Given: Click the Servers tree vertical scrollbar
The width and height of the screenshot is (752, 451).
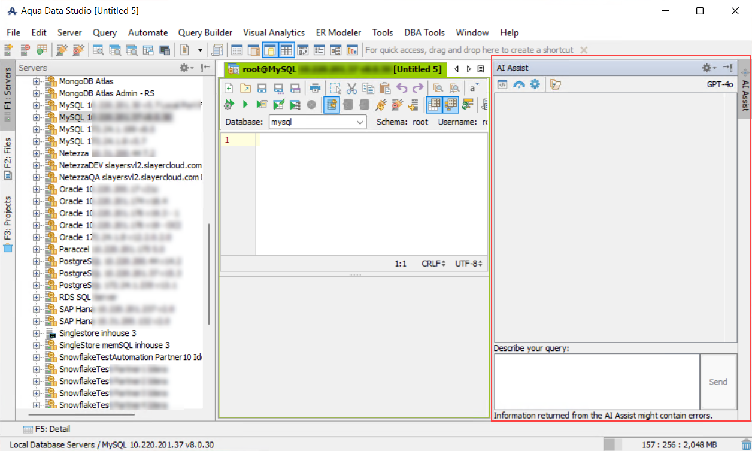Looking at the screenshot, I should pos(208,273).
